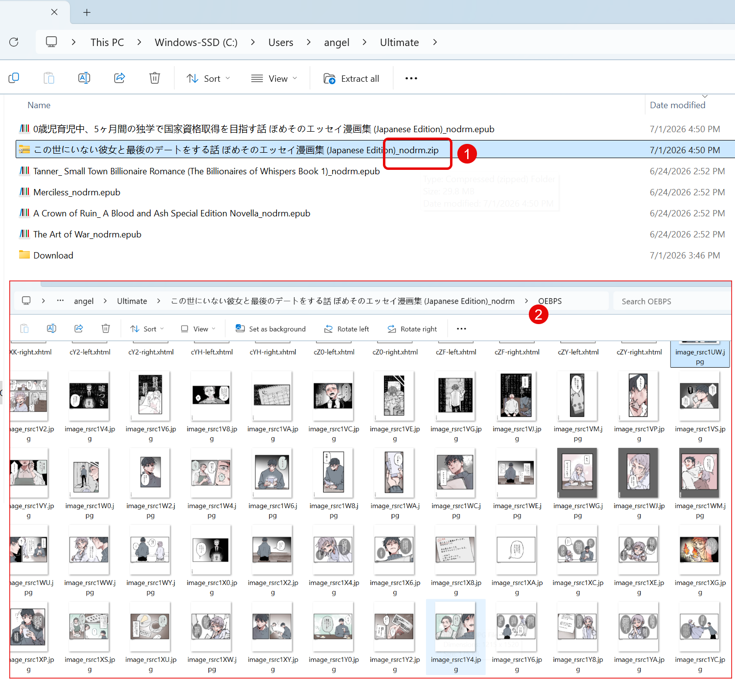Screen dimensions: 735x679
Task: Close the current Explorer tab
Action: click(54, 12)
